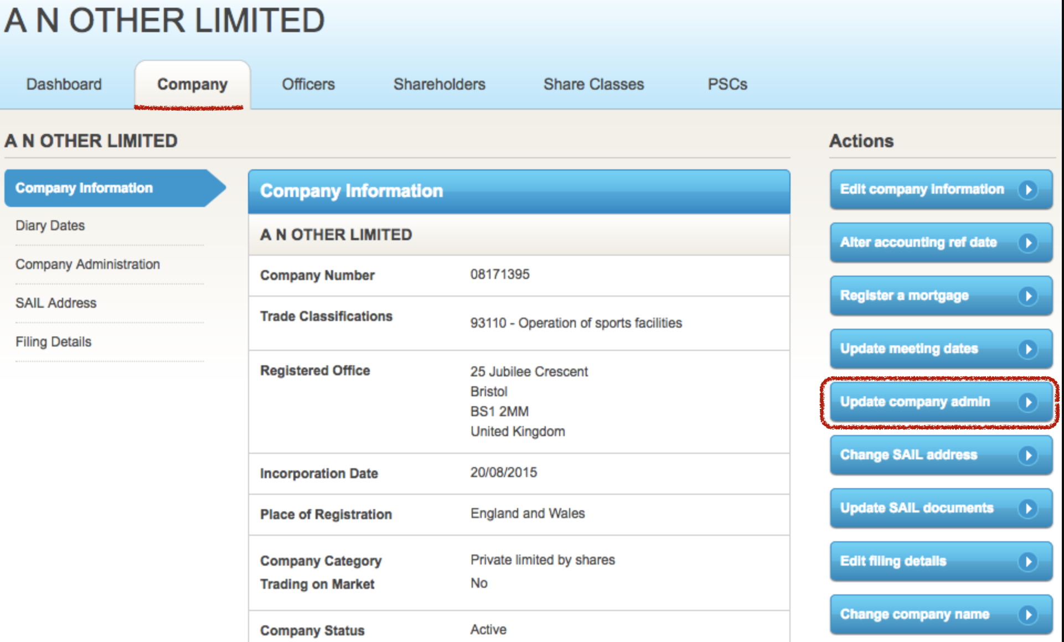Switch to the Officers tab
This screenshot has height=642, width=1064.
pos(308,84)
